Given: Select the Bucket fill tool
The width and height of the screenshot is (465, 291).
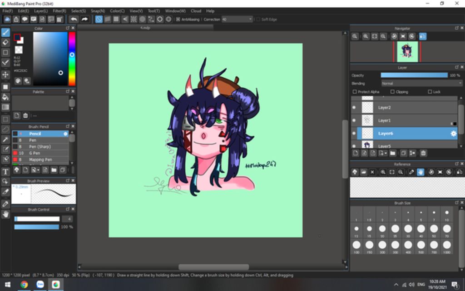Looking at the screenshot, I should pos(5,97).
